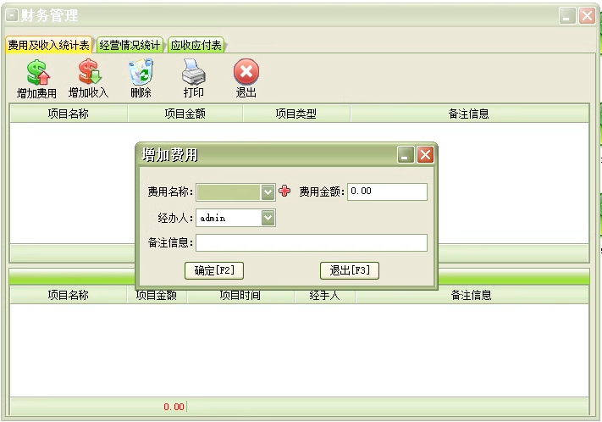Click the 费用金额 input field

click(388, 192)
